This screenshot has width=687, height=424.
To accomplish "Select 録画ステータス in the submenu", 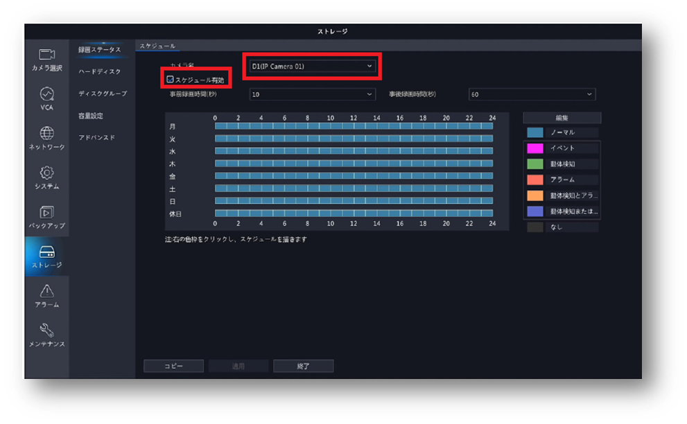I will 100,50.
